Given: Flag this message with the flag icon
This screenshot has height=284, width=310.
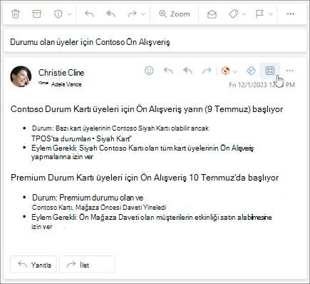Looking at the screenshot, I should point(259,14).
